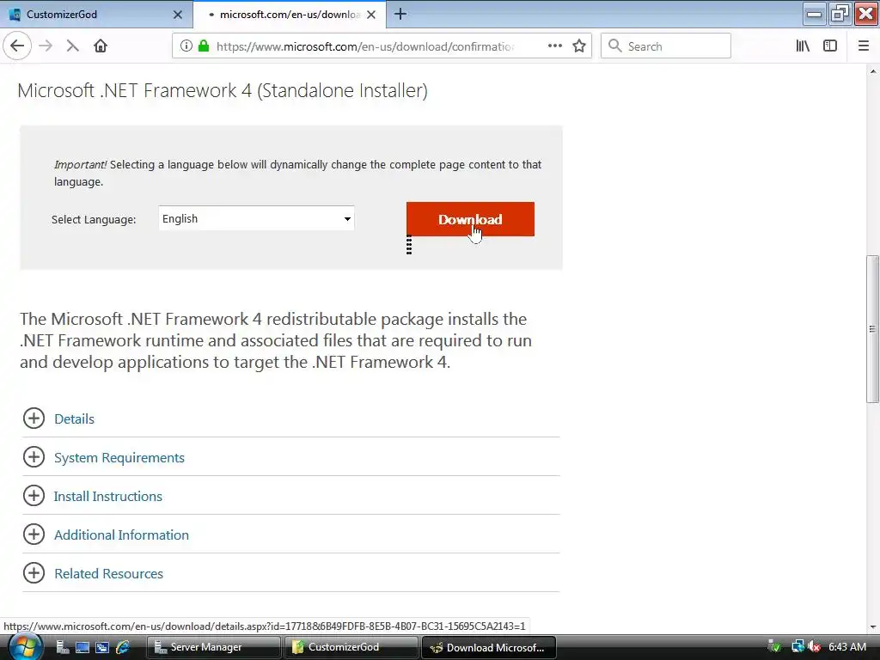Click the Additional Information link text
Screen dimensions: 880x660
tap(121, 535)
